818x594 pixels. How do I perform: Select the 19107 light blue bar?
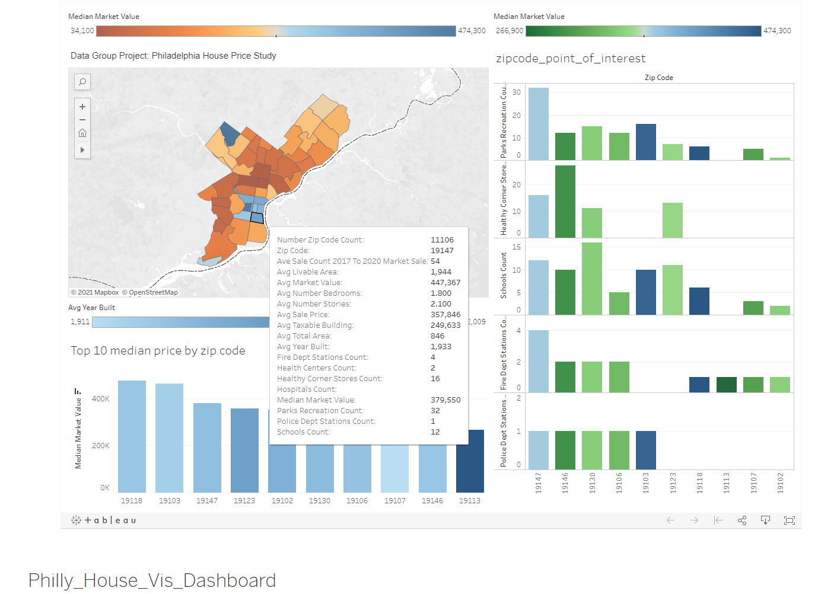tap(394, 468)
